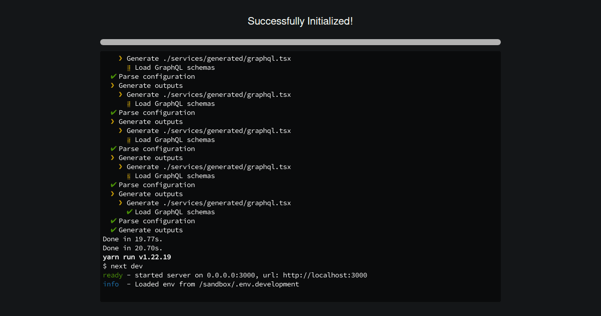Click the checkmark beside the last Parse configuration
The height and width of the screenshot is (316, 601).
click(x=112, y=221)
